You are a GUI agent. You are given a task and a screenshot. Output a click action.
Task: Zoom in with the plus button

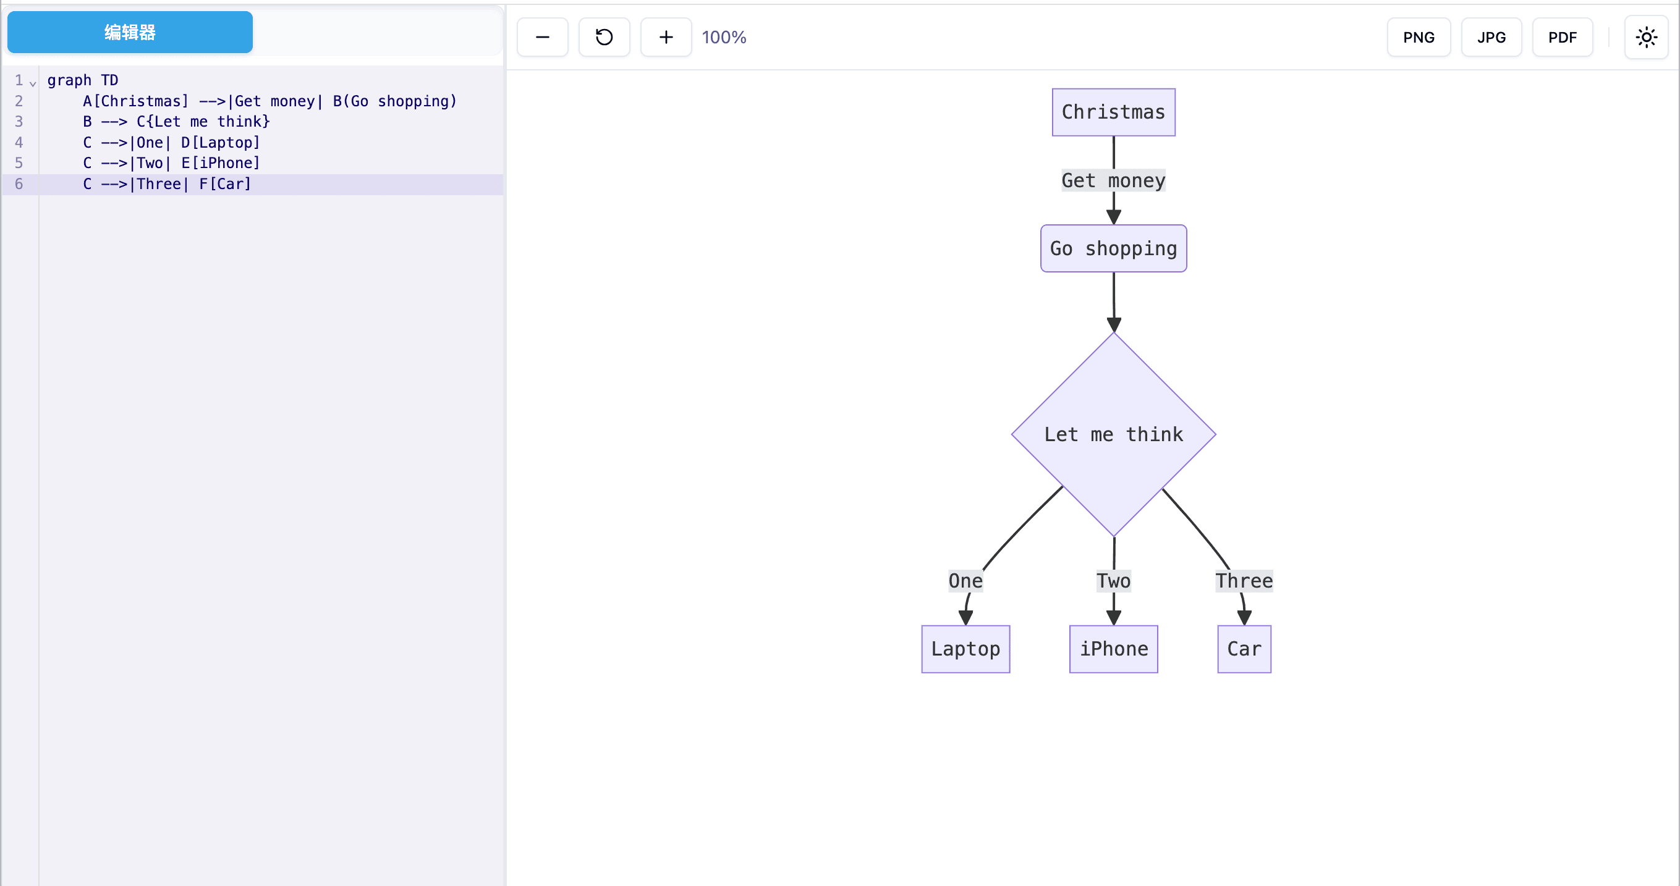tap(666, 37)
